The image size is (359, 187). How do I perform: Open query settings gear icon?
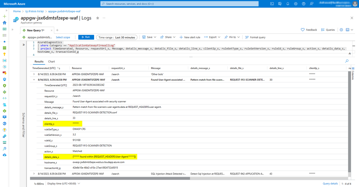(341, 30)
